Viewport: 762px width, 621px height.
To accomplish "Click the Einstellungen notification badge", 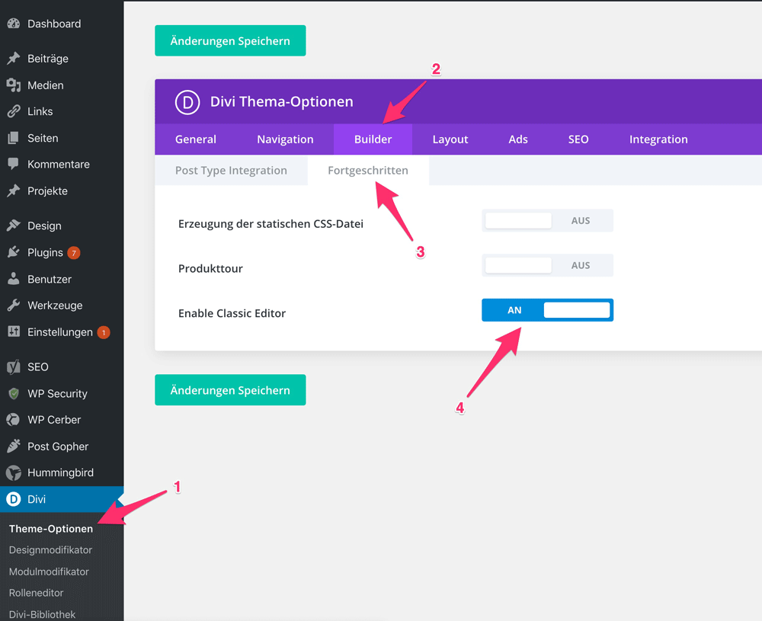I will click(x=104, y=332).
